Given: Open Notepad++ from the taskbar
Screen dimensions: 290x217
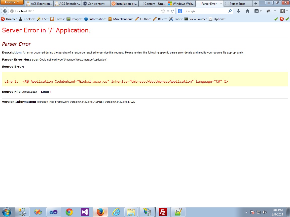Looking at the screenshot, I should pos(178,212).
